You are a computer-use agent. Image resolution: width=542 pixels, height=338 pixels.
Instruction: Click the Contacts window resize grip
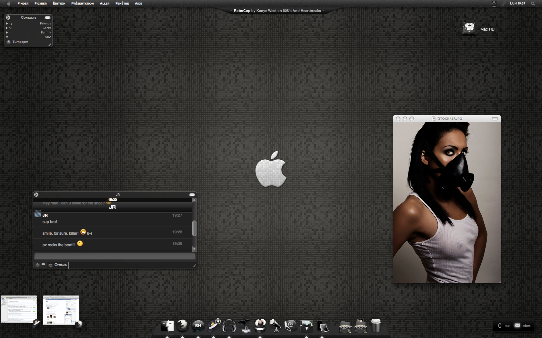[50, 44]
